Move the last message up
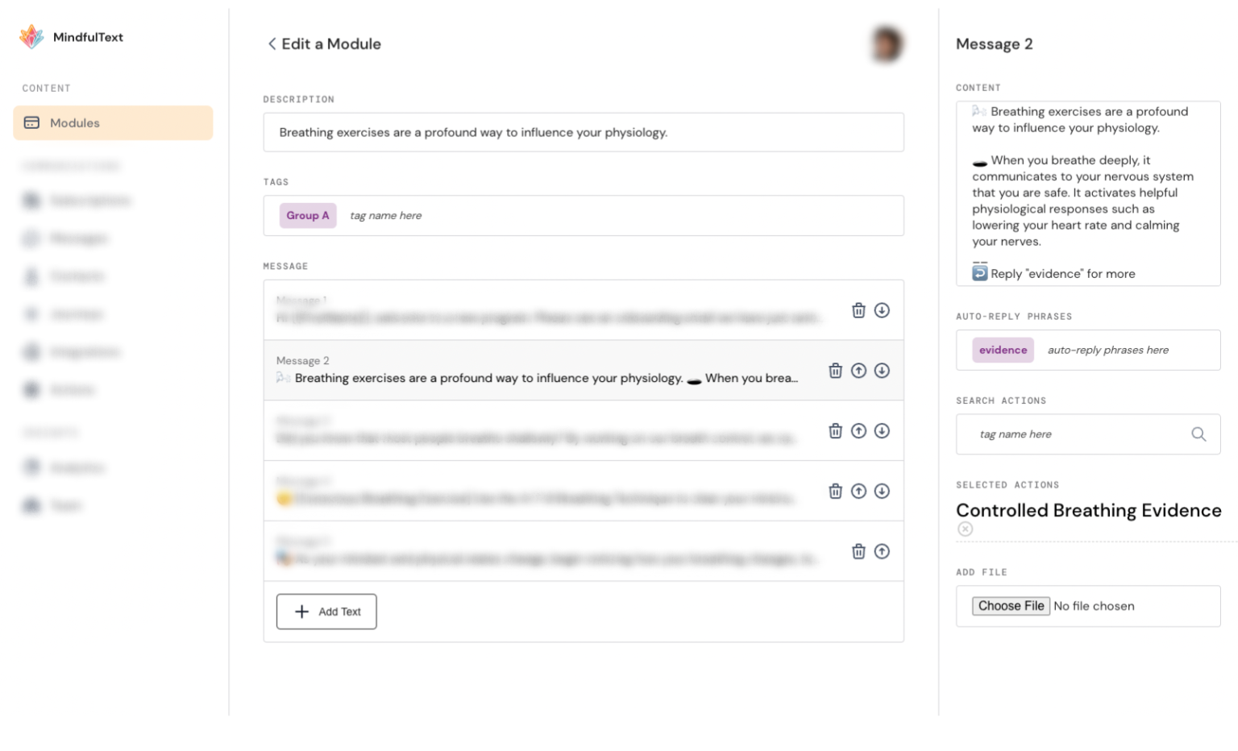 point(883,551)
